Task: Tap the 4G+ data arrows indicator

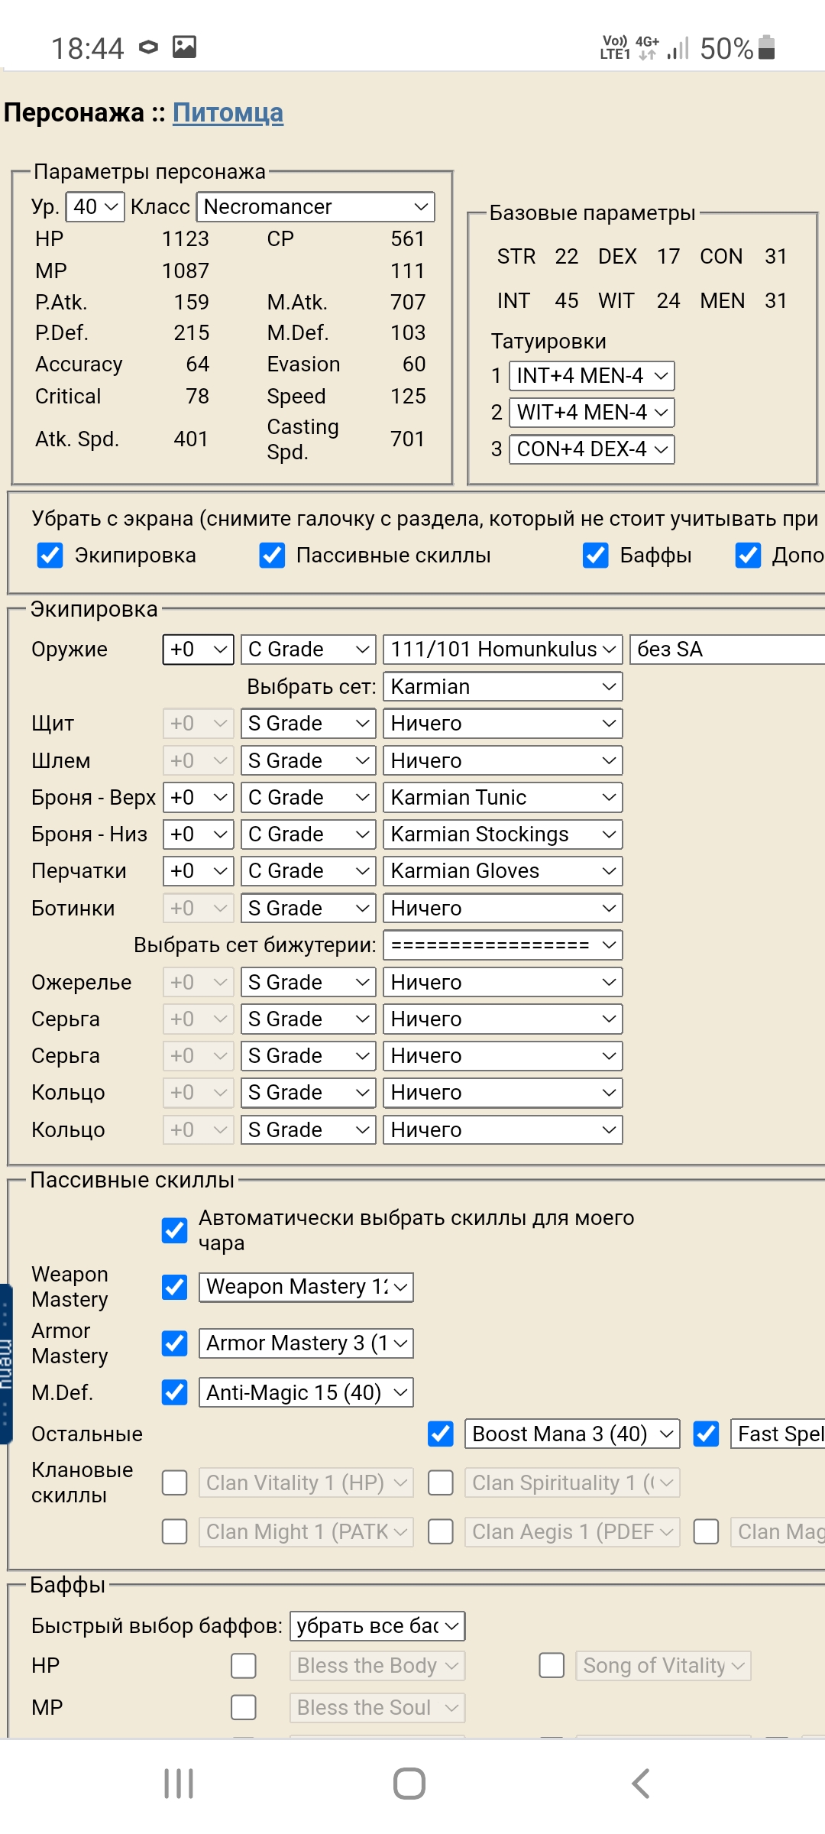Action: (x=648, y=47)
